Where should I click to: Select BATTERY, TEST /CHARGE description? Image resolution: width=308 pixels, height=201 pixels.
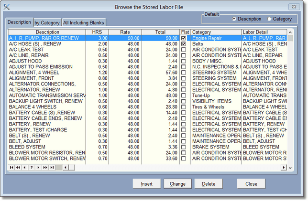[x=38, y=130]
